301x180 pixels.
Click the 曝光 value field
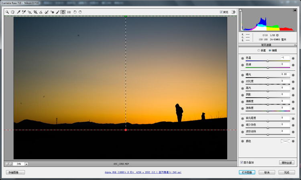[285, 74]
